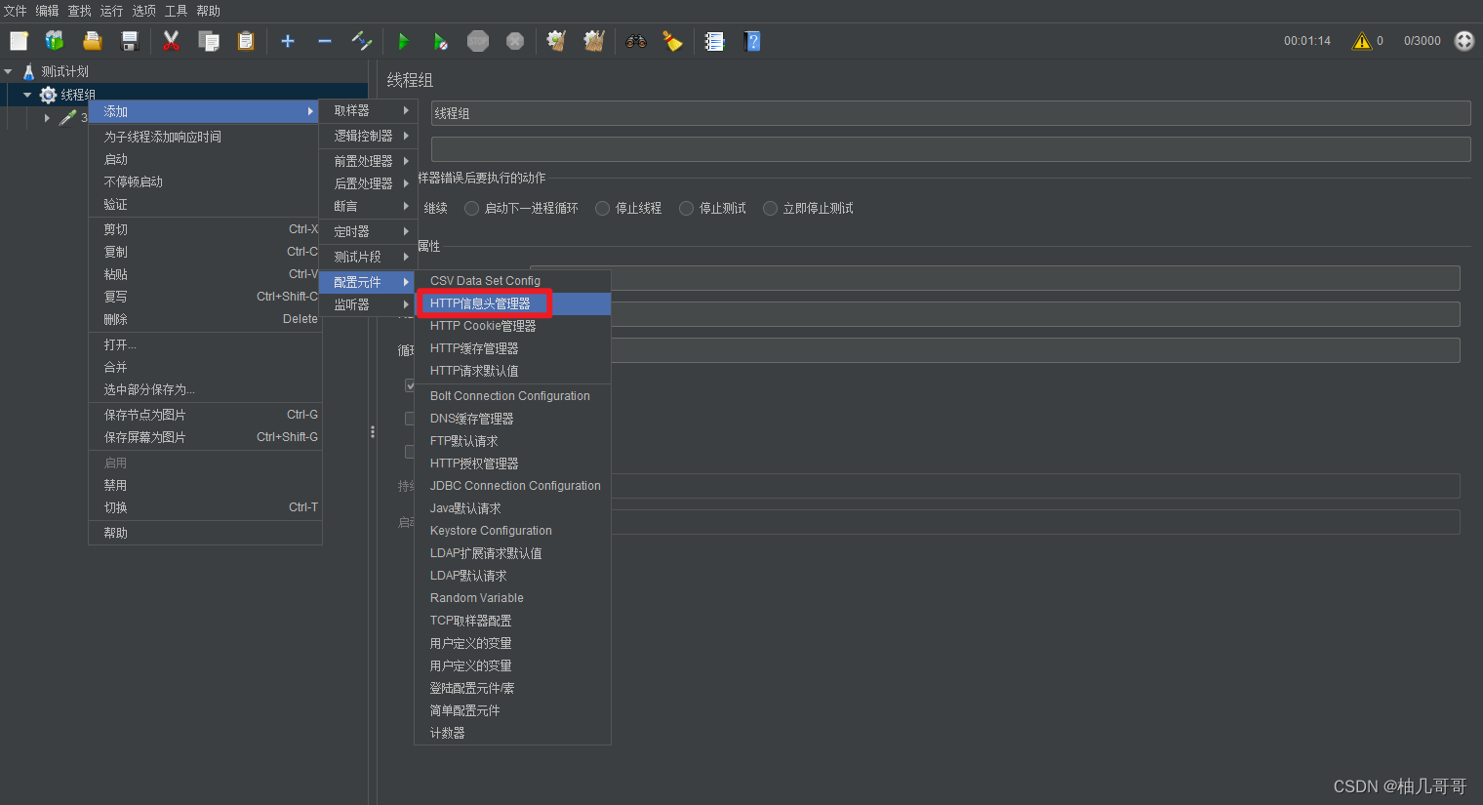Expand the 取样器 submenu
Screen dimensions: 1483x805
pyautogui.click(x=367, y=111)
